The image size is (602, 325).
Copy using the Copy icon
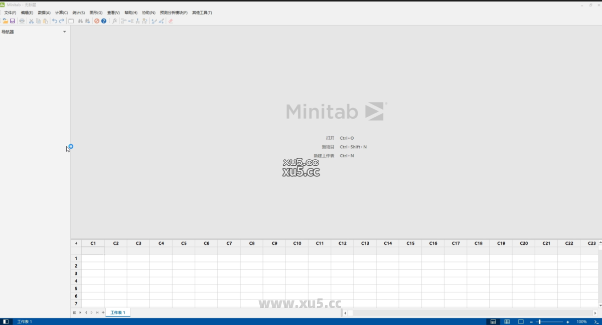click(x=39, y=21)
